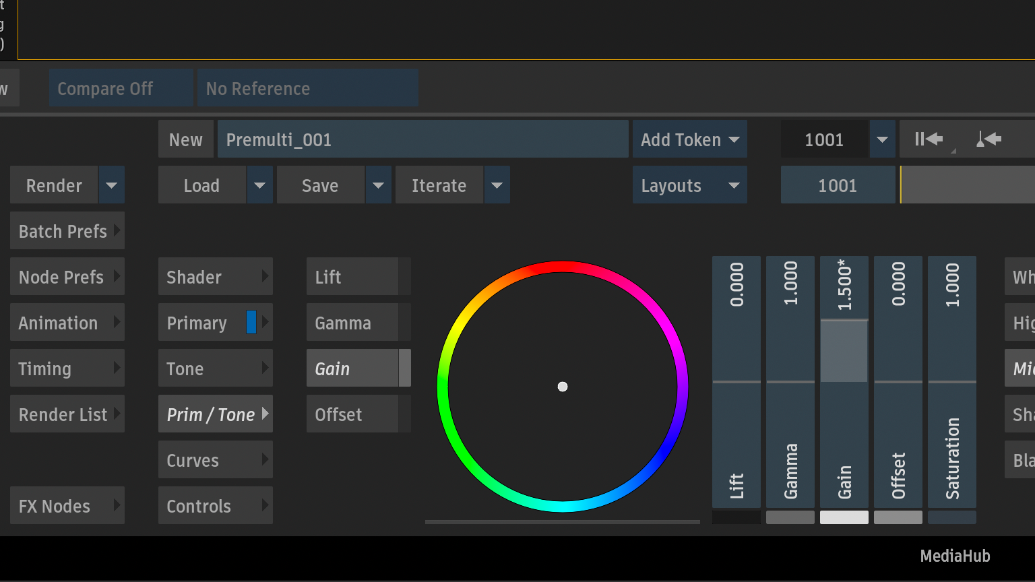Switch to the Primary menu
1035x582 pixels.
click(216, 323)
